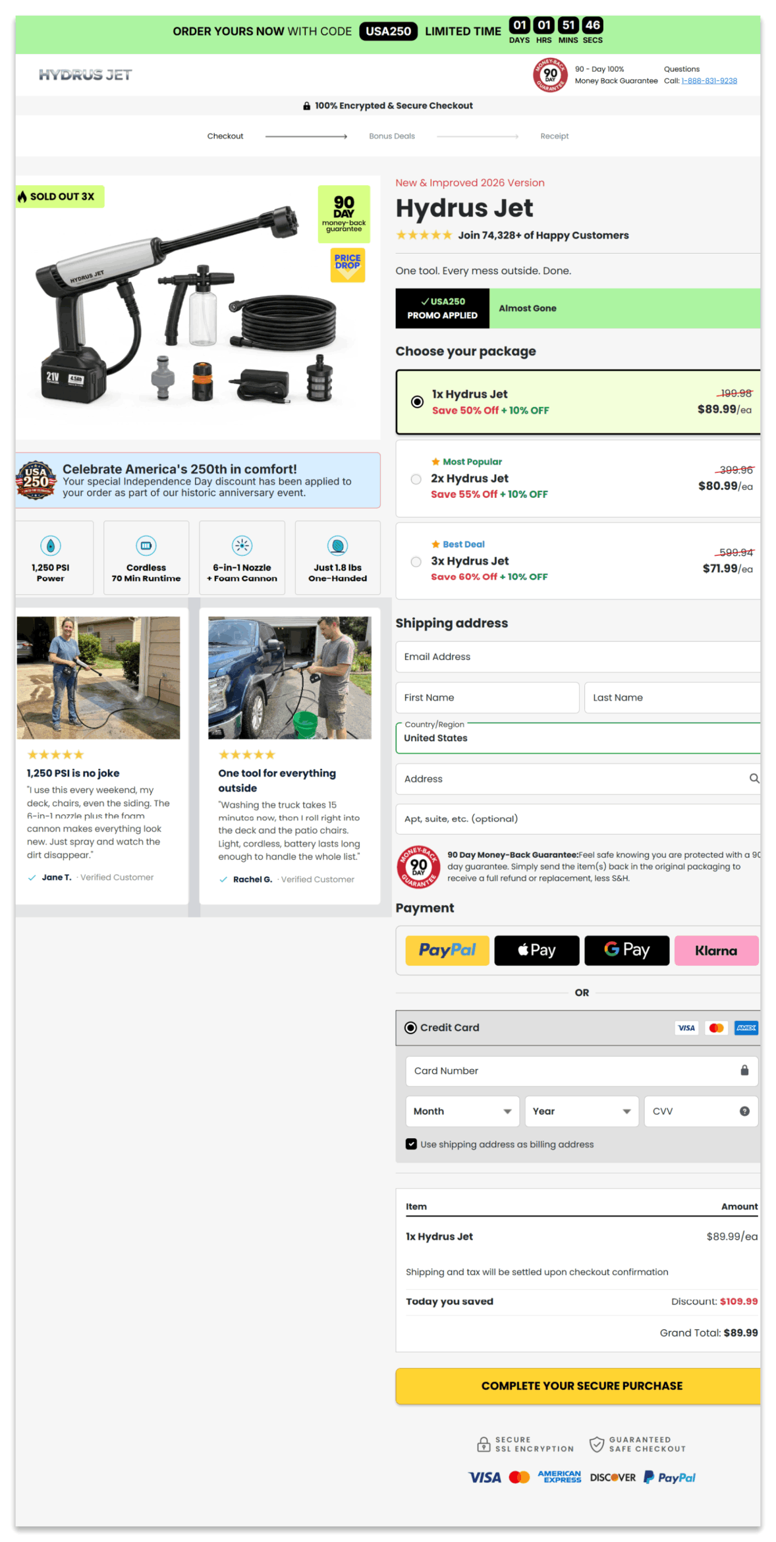Click the 90 DAY money-back guarantee badge on image
This screenshot has width=776, height=1542.
[344, 214]
